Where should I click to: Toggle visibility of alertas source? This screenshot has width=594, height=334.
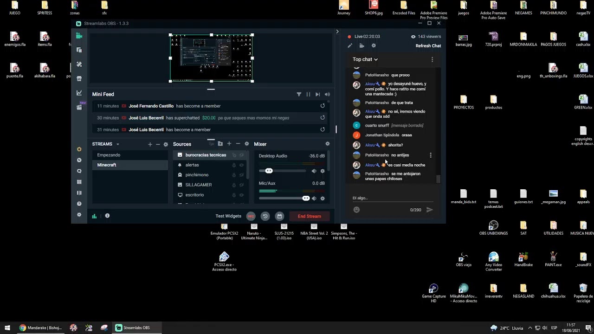(x=241, y=165)
